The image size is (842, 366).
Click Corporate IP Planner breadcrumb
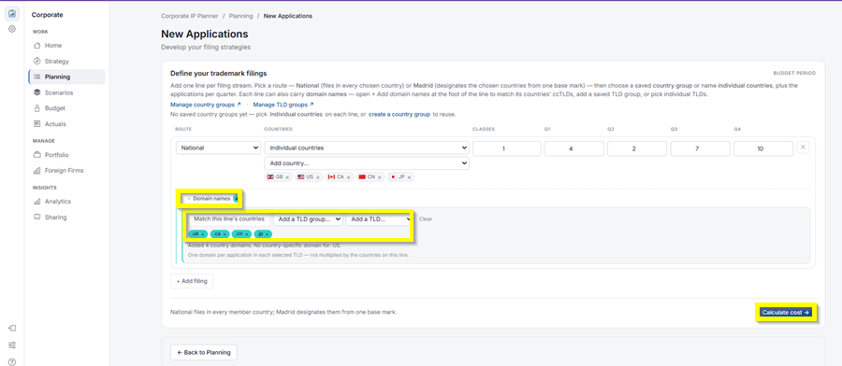[190, 16]
